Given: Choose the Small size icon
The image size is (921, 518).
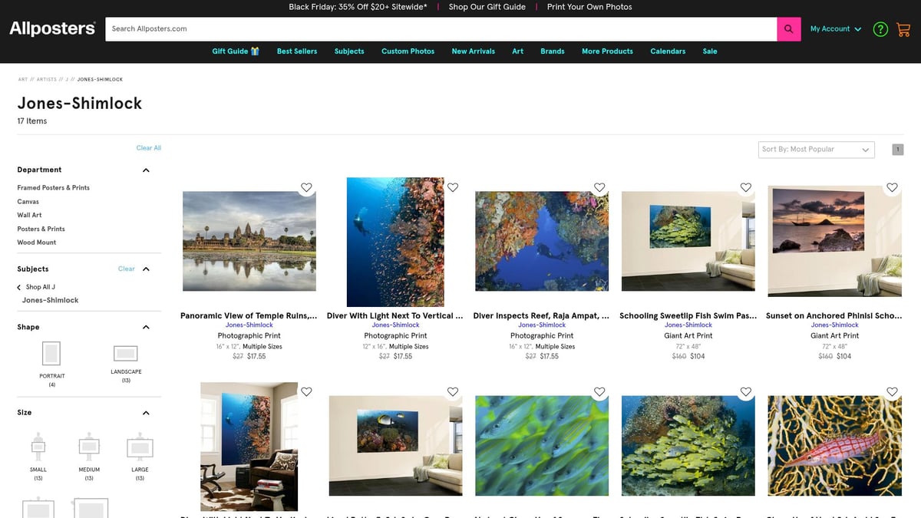Looking at the screenshot, I should (38, 447).
